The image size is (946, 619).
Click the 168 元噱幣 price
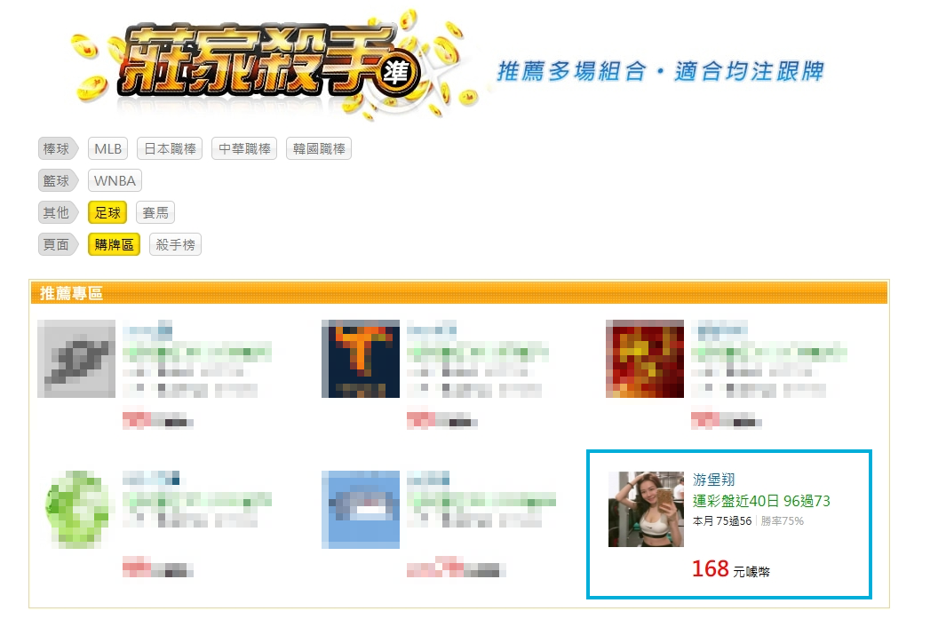(x=731, y=568)
